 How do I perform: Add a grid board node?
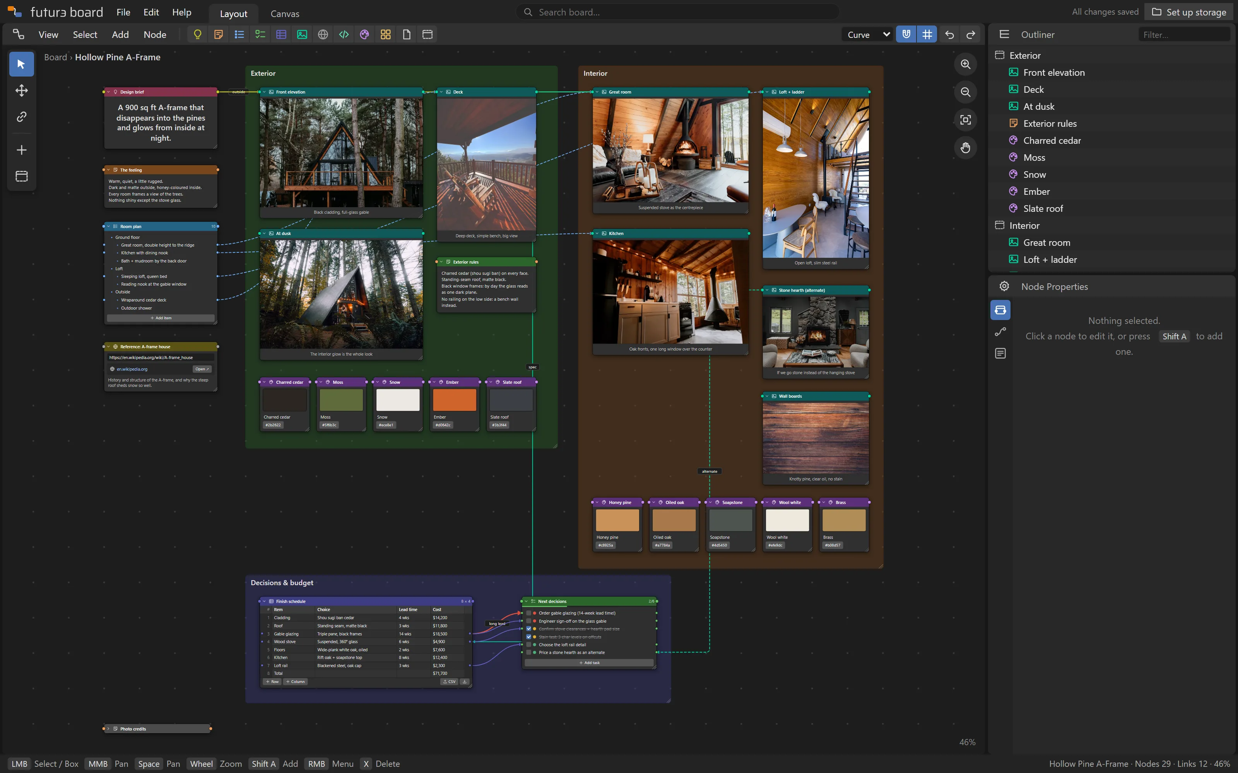point(386,34)
